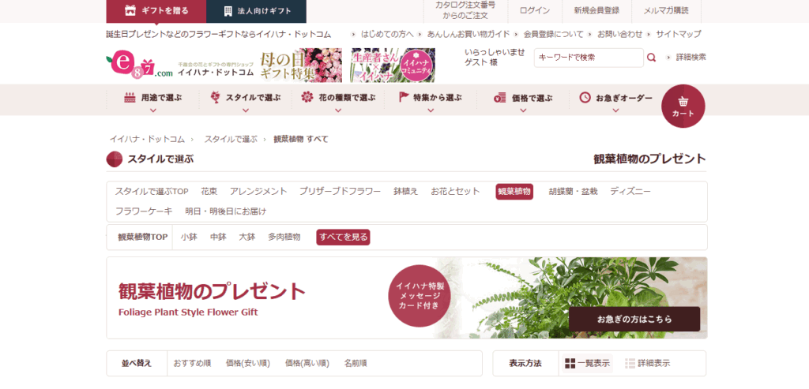The height and width of the screenshot is (389, 809).
Task: Select the grid list view icon (一覧表示)
Action: click(x=570, y=364)
